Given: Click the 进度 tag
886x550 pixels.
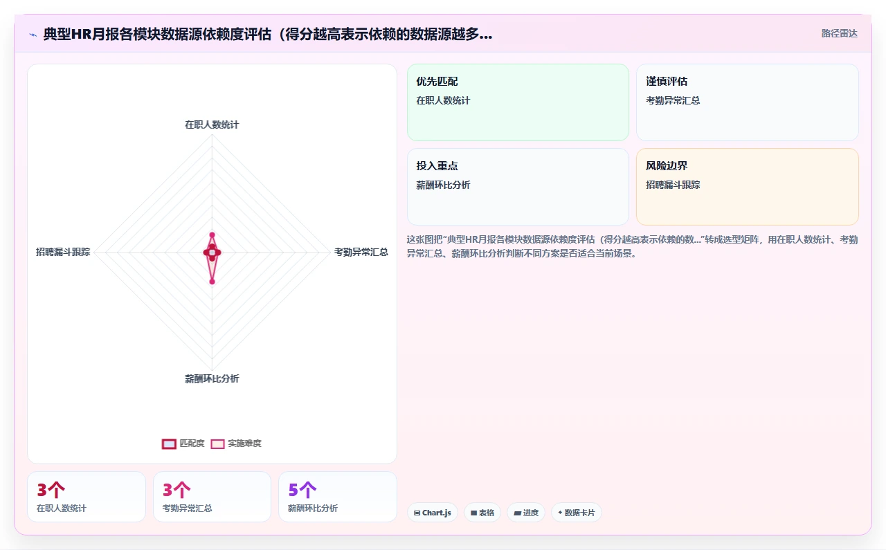Looking at the screenshot, I should coord(526,513).
